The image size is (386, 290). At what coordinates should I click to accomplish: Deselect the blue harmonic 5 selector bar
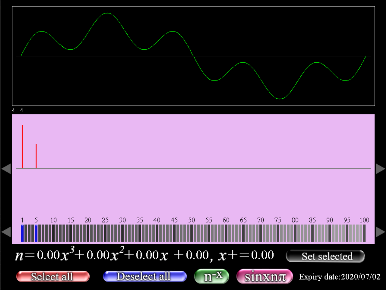36,233
